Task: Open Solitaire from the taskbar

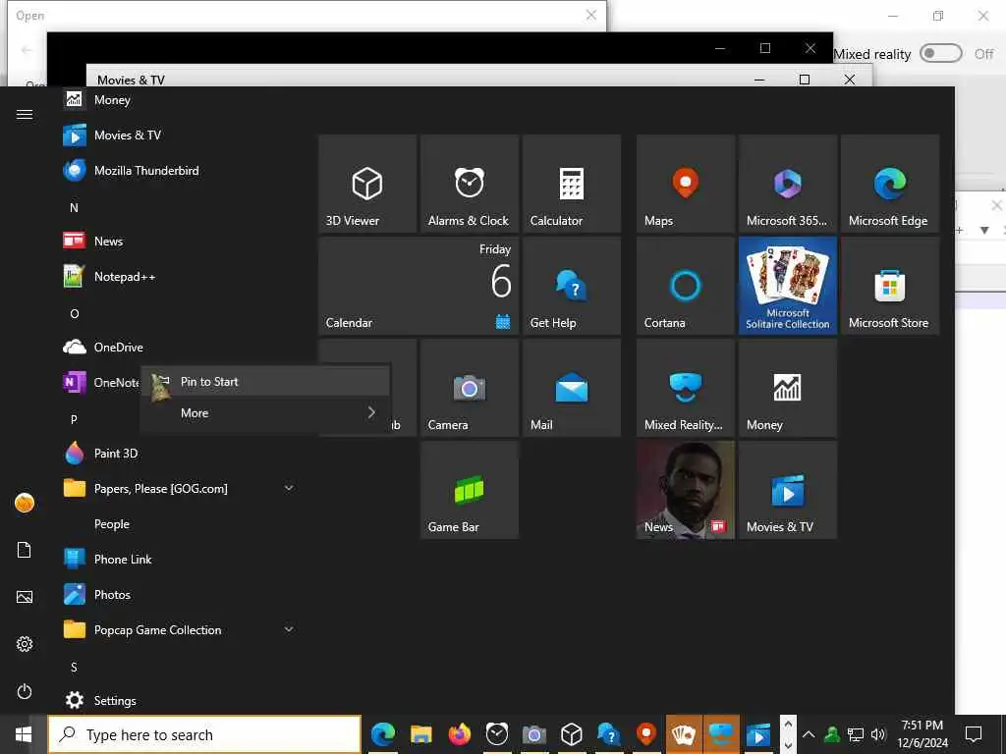Action: [684, 734]
